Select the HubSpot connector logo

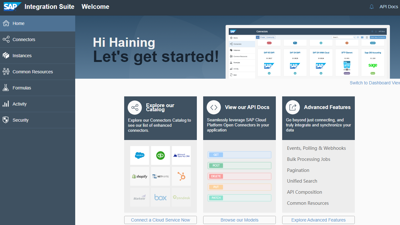tap(181, 176)
